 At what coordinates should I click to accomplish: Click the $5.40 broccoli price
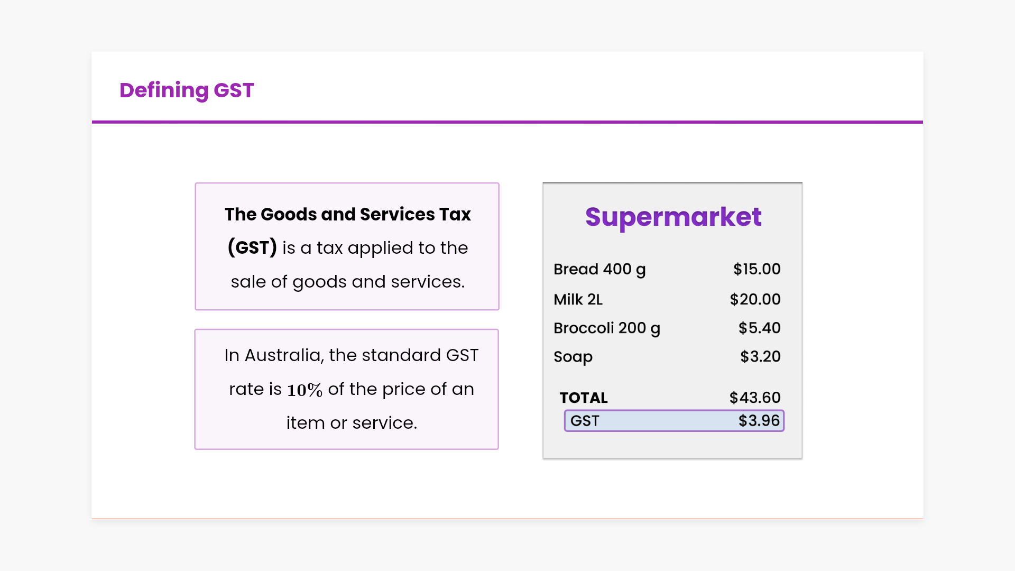click(x=759, y=328)
